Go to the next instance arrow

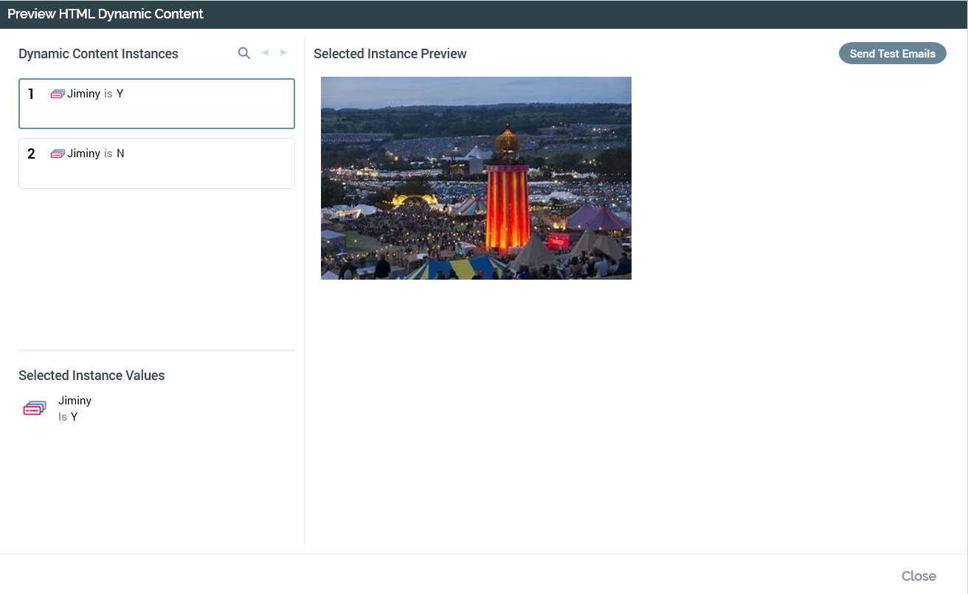tap(284, 53)
